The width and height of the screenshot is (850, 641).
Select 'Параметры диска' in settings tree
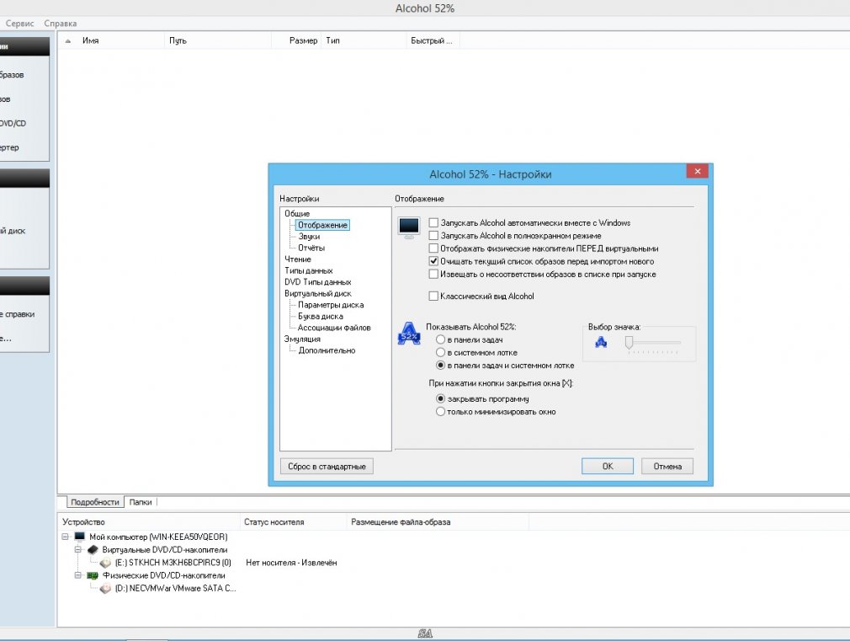tap(331, 305)
